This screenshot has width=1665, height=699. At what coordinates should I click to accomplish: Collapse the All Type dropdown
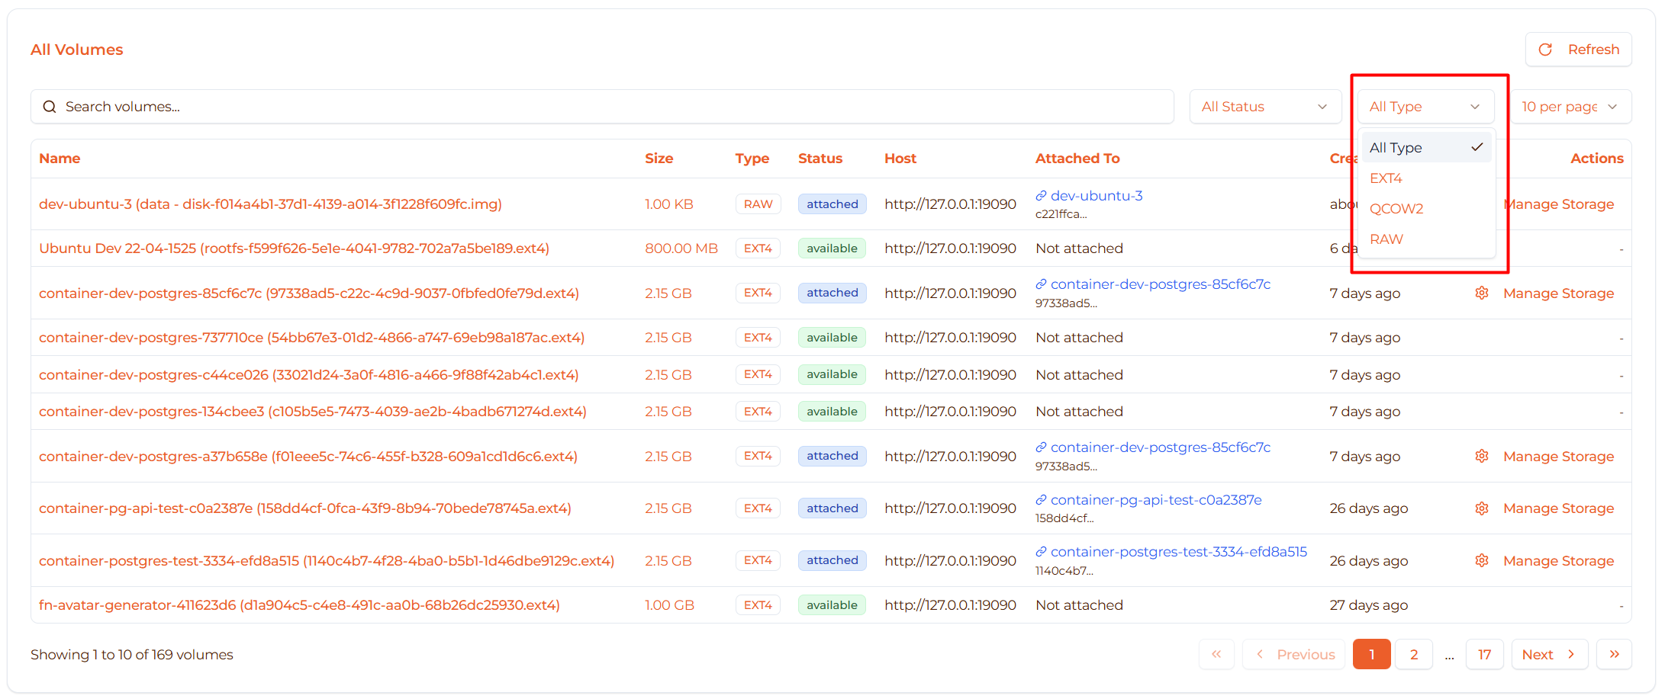1425,107
